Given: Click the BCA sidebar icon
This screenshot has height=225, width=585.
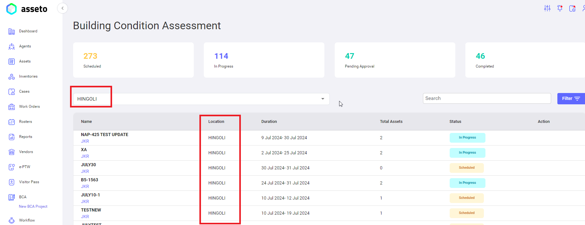Looking at the screenshot, I should coord(12,197).
